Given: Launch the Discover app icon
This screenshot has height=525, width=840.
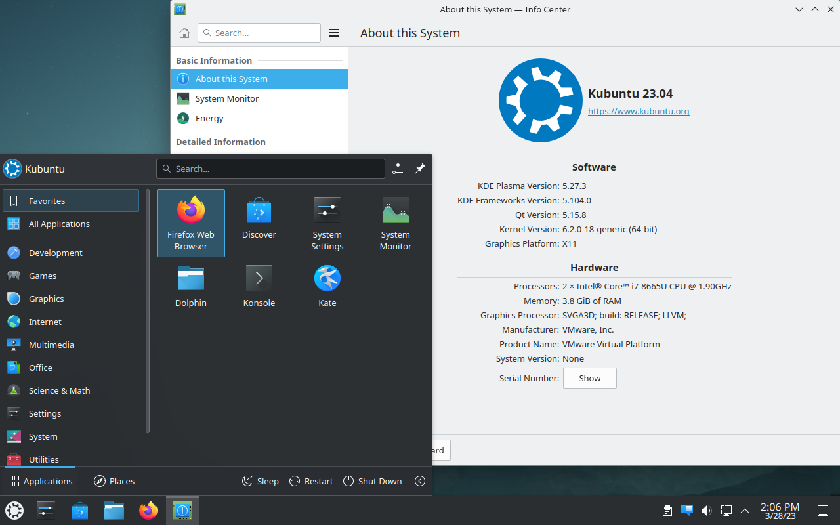Looking at the screenshot, I should point(259,222).
